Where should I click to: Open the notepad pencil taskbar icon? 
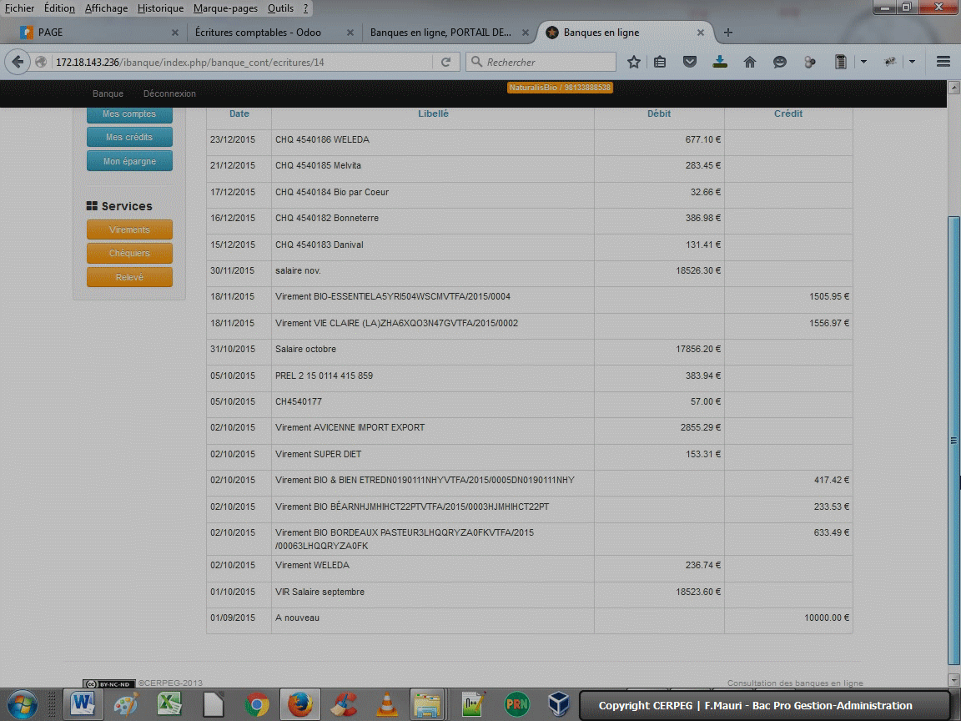pos(473,704)
